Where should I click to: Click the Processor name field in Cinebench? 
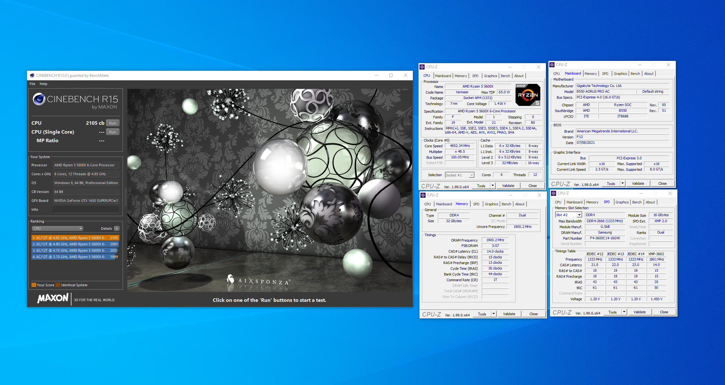(x=86, y=165)
